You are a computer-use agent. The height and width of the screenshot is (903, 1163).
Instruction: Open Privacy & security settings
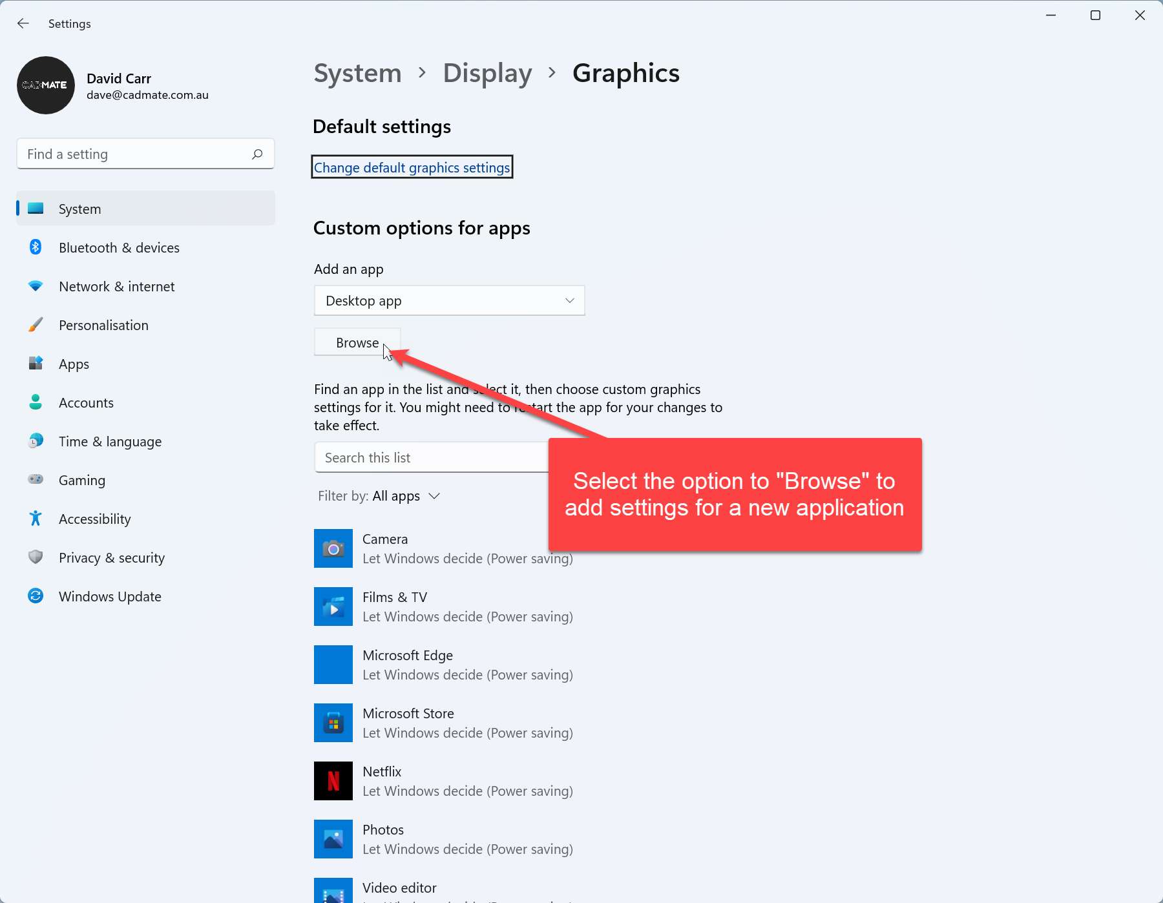click(x=111, y=558)
